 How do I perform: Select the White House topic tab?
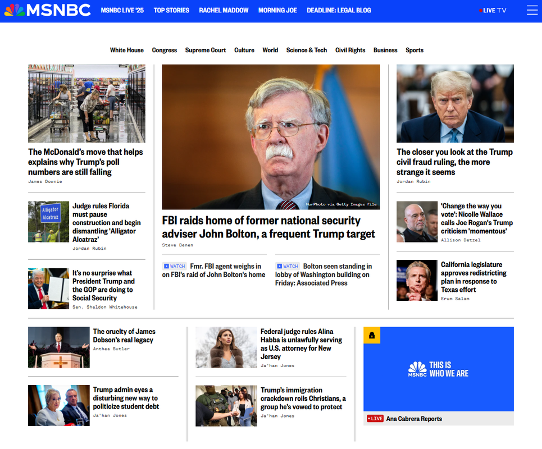tap(127, 50)
